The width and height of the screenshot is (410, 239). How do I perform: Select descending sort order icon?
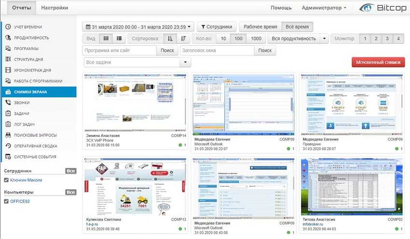(x=183, y=39)
